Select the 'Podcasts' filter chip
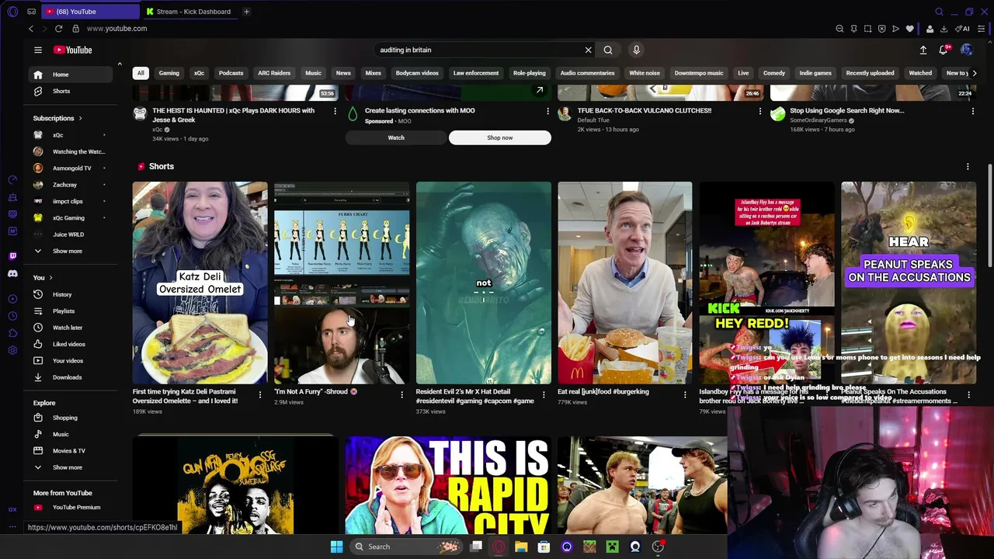Viewport: 994px width, 559px height. (231, 73)
